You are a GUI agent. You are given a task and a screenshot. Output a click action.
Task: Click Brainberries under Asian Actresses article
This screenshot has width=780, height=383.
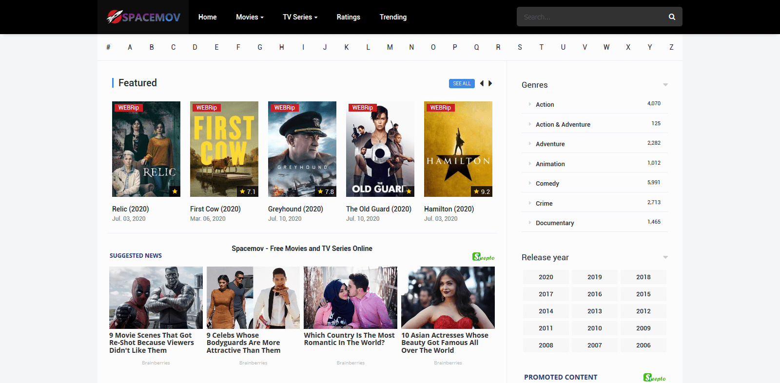448,363
